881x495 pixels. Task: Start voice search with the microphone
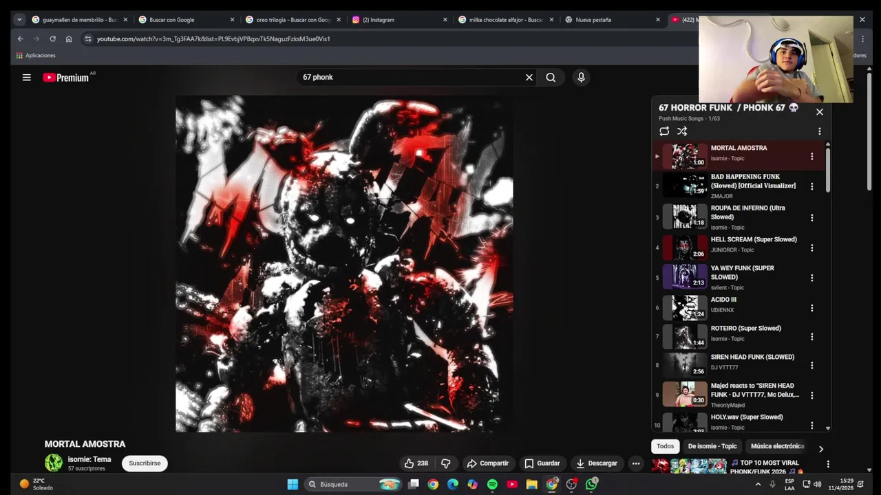click(x=581, y=78)
